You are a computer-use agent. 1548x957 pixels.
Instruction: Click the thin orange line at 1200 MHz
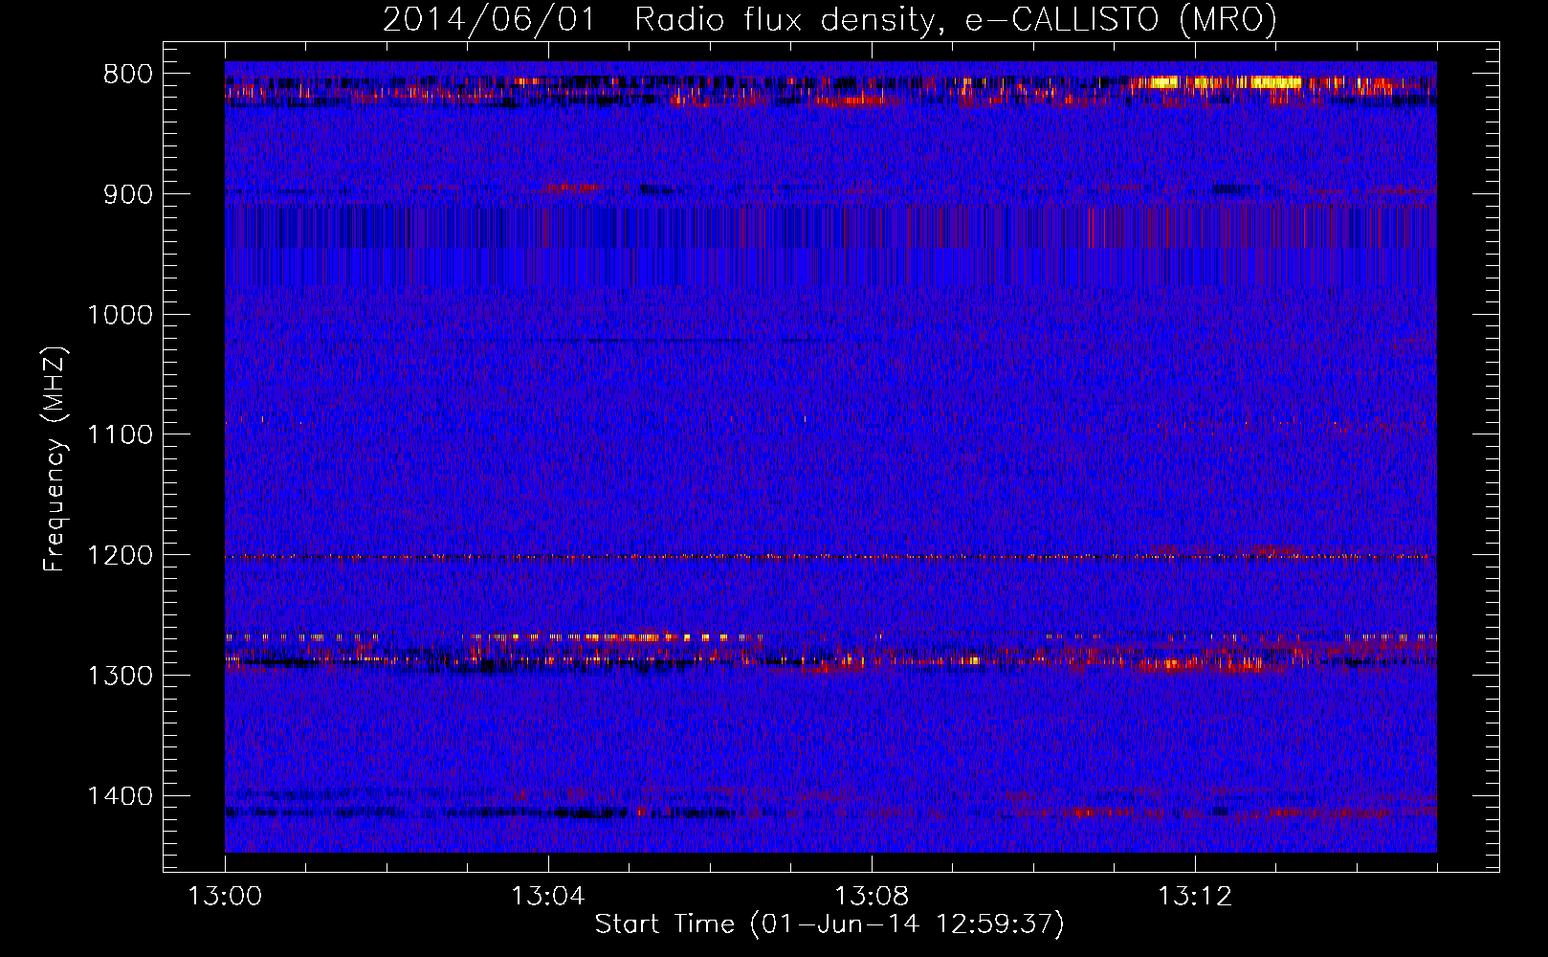click(830, 557)
